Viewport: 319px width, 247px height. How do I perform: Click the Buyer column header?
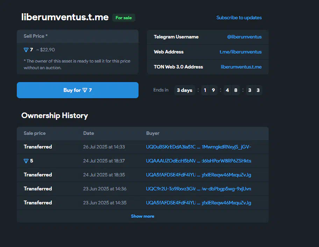point(153,133)
